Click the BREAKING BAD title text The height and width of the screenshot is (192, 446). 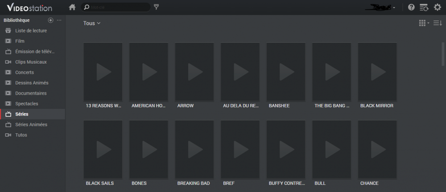tap(194, 183)
